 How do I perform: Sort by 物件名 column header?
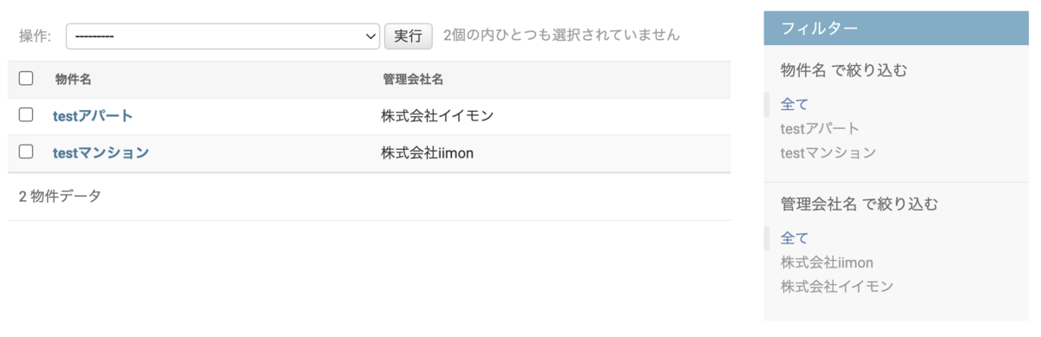coord(73,79)
